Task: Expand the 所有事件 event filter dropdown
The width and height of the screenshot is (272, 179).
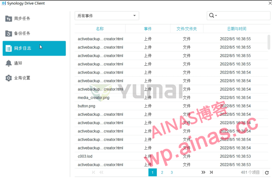Action: [x=107, y=16]
